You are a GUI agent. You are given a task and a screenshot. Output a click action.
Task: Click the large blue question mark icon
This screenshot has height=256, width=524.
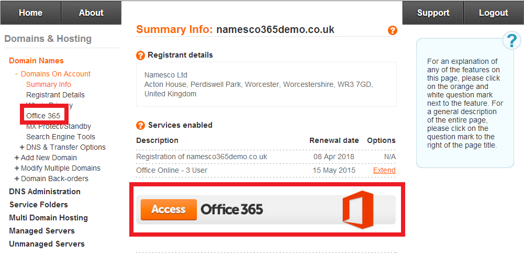point(511,41)
